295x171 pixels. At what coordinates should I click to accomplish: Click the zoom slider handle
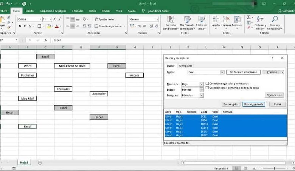[275, 168]
